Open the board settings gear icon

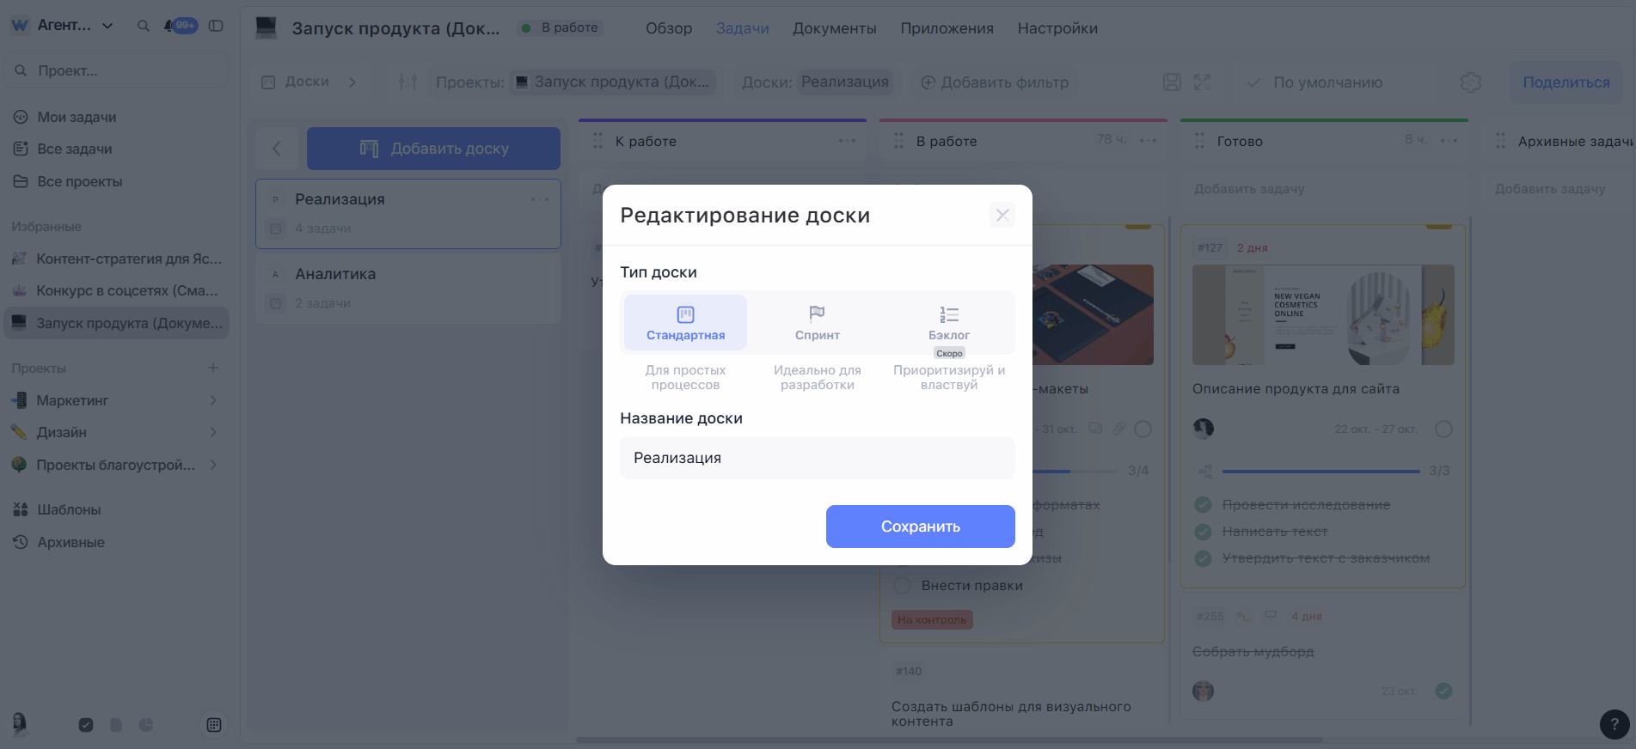click(x=1470, y=82)
